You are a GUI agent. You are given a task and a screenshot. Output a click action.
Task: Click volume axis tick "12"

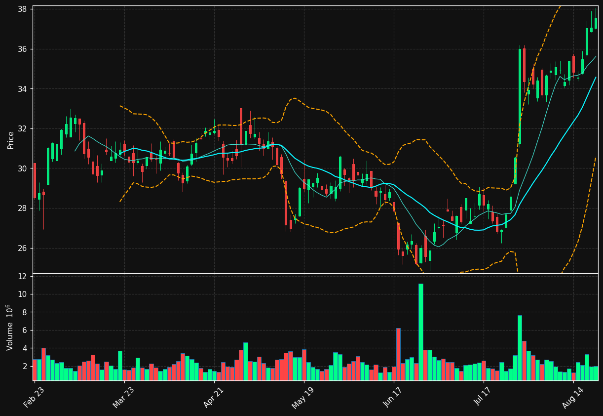tap(22, 276)
